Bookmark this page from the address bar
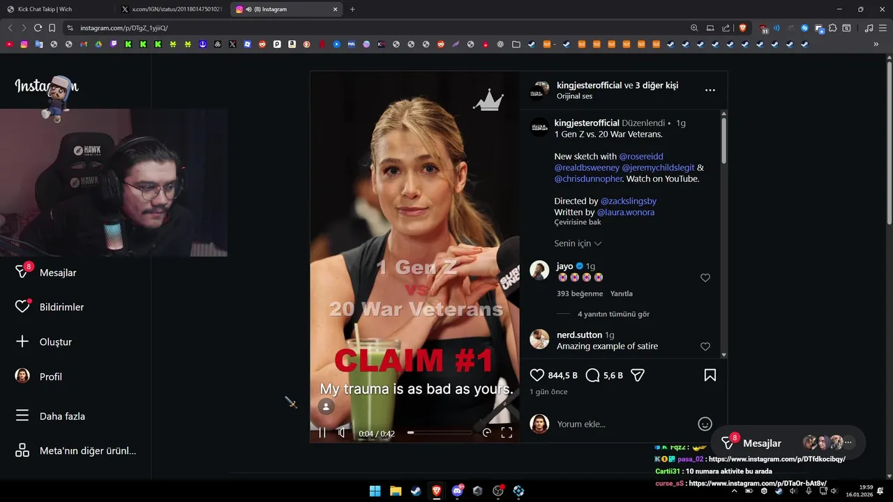 coord(52,28)
